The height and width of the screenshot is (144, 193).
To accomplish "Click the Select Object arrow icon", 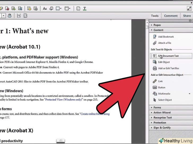I will coord(155,100).
